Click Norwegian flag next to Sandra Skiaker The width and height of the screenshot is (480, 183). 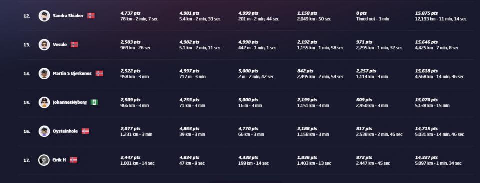pos(91,16)
